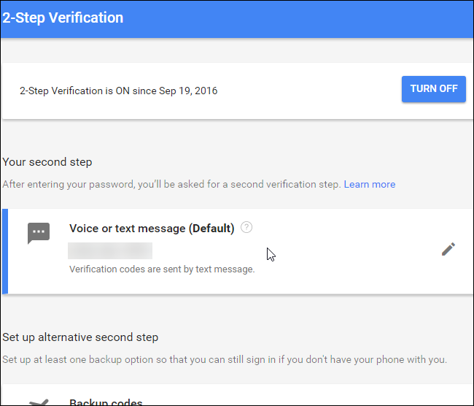Click the Backup codes icon

[x=39, y=401]
